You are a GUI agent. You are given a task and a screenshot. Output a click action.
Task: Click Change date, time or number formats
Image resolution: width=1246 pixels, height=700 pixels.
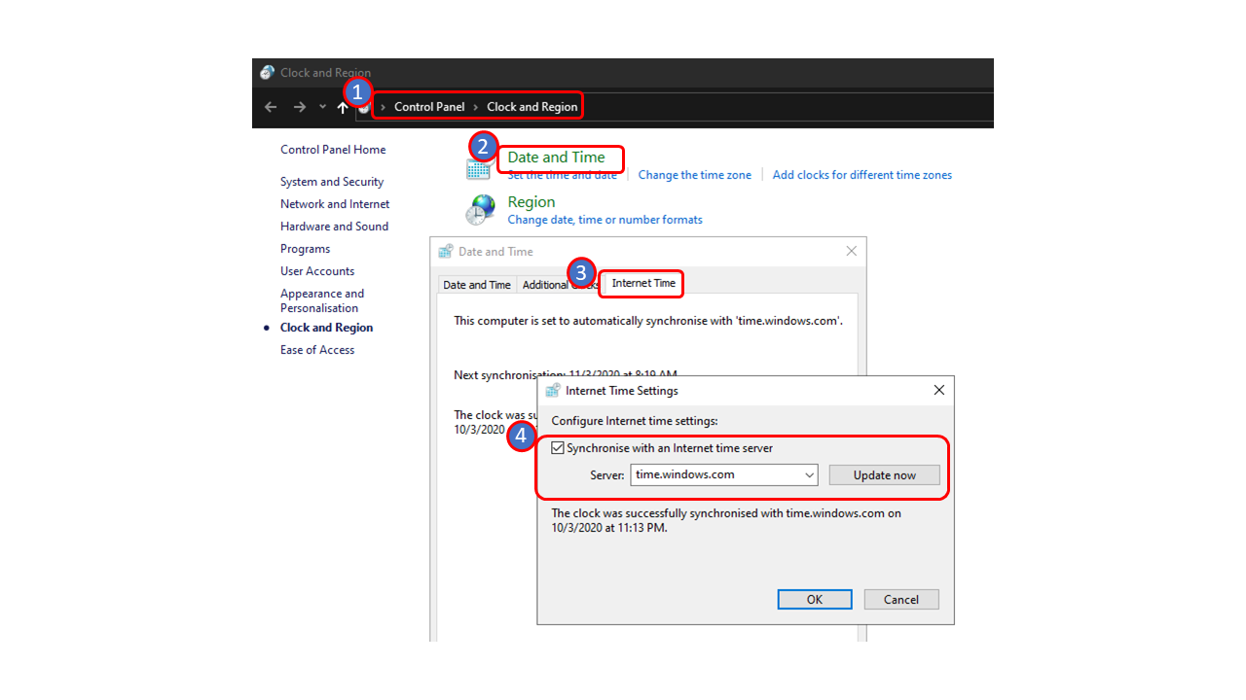point(605,220)
